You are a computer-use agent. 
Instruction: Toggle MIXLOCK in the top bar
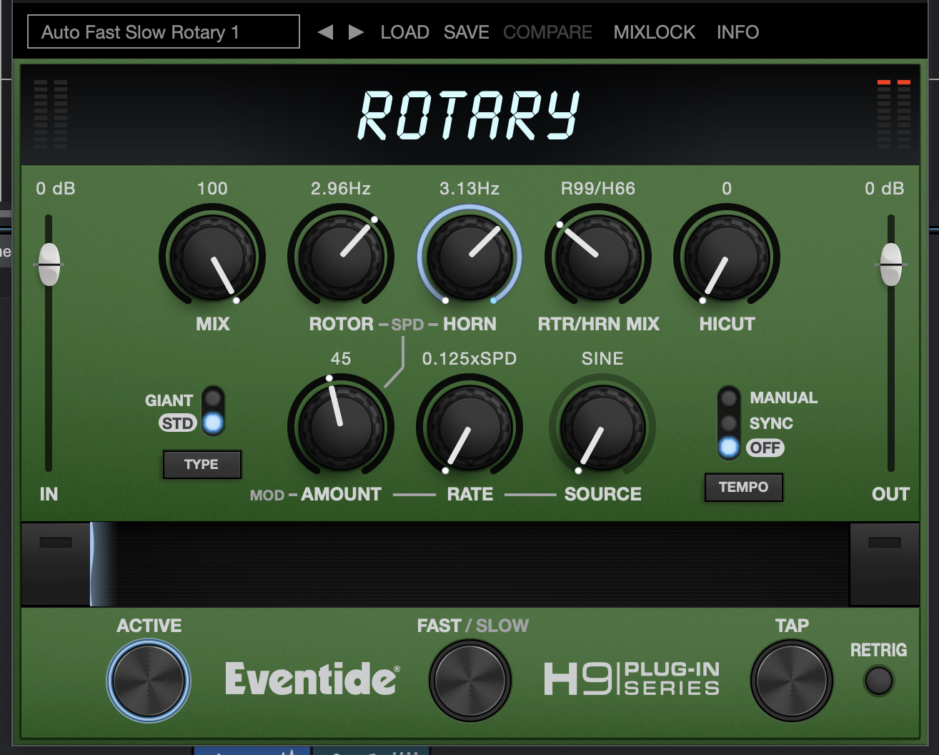coord(654,32)
